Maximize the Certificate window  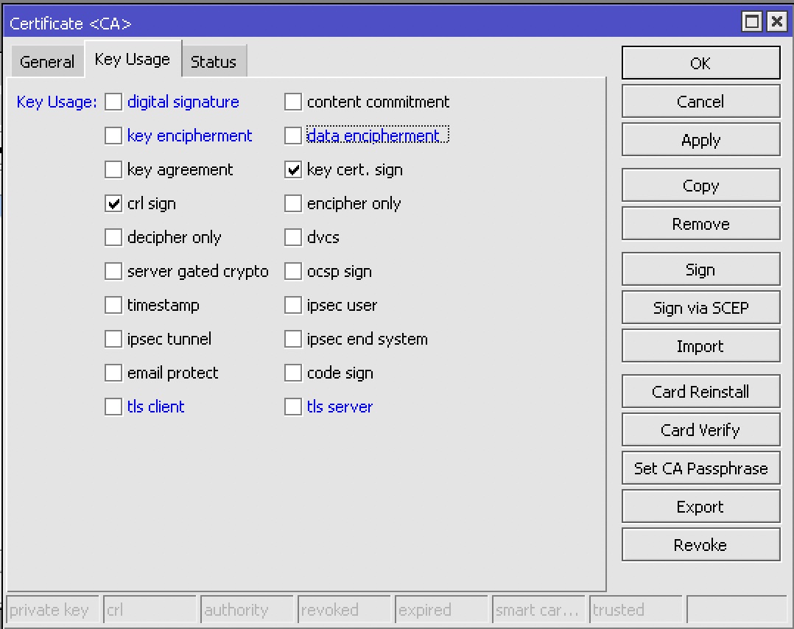pyautogui.click(x=752, y=22)
